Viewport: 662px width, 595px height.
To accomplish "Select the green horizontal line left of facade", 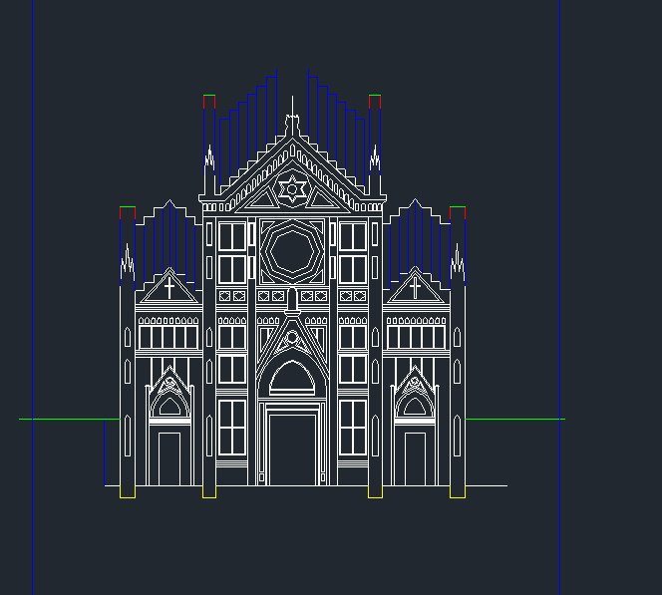I will 70,419.
